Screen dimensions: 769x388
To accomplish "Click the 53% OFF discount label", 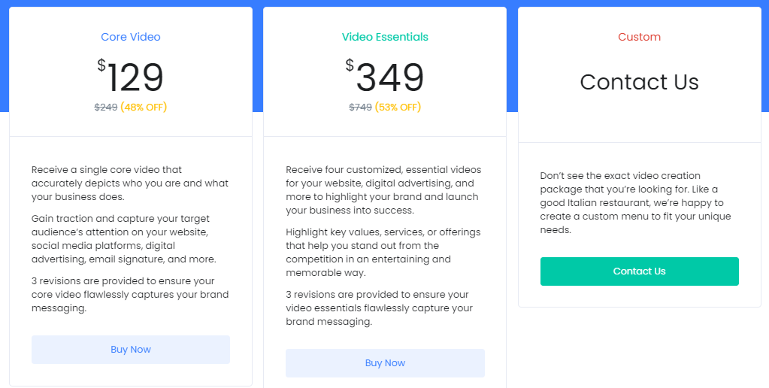I will pos(398,107).
